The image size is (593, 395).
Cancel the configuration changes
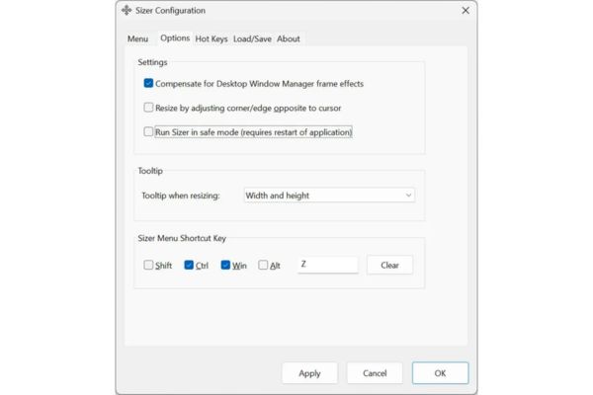[x=375, y=373]
